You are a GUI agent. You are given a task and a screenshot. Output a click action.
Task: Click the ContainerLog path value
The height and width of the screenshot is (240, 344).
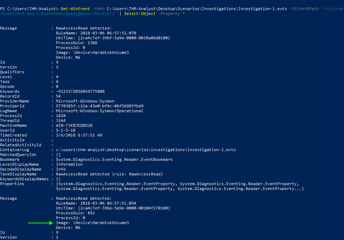(x=146, y=150)
